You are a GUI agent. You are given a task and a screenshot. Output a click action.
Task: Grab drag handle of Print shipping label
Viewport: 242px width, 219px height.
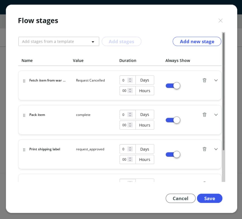24,150
